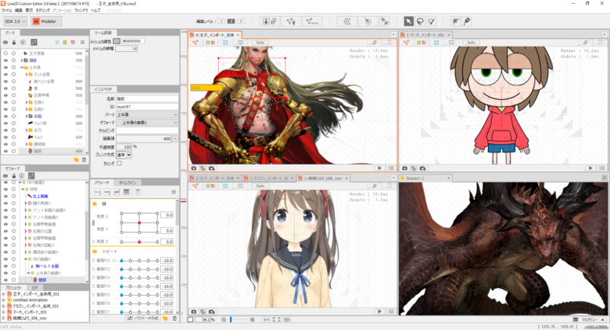Image resolution: width=610 pixels, height=330 pixels.
Task: Toggle the カリング culling checkbox
Action: [x=120, y=164]
